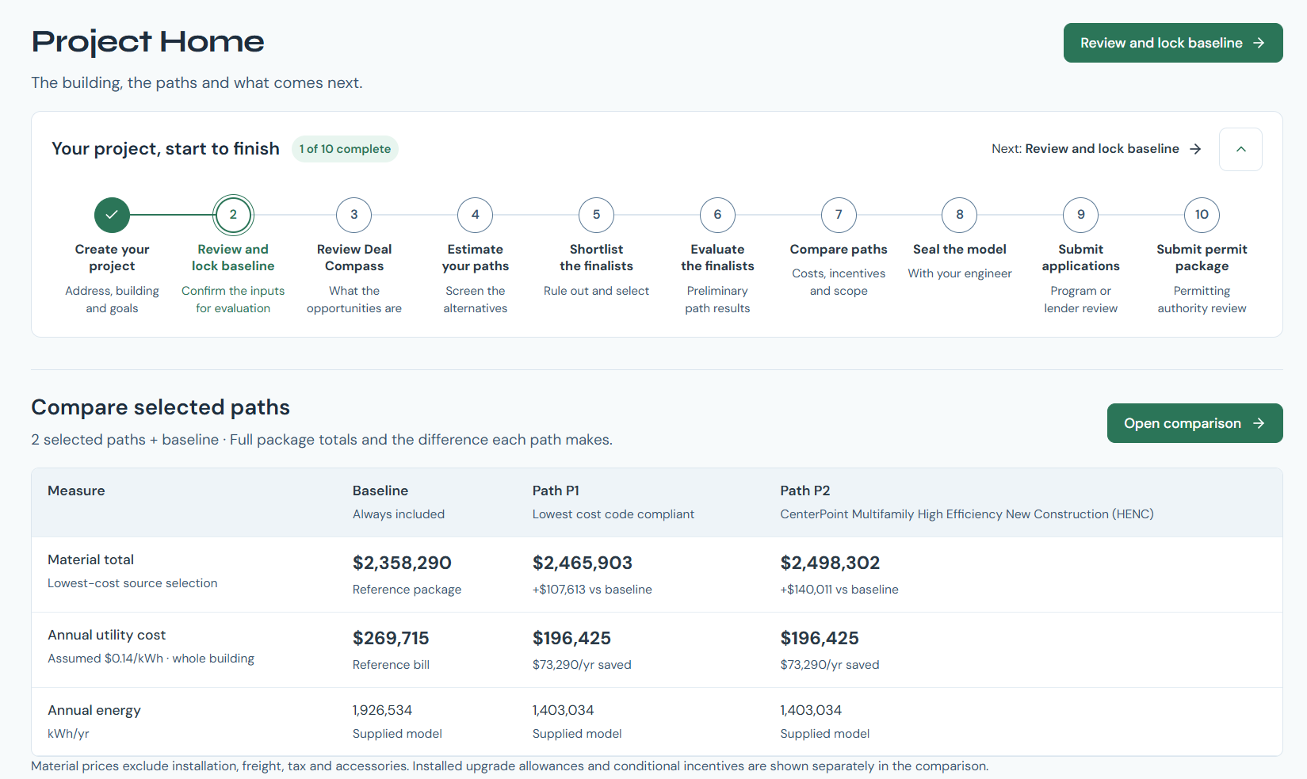The width and height of the screenshot is (1307, 779).
Task: Click baseline utility cost $269,715
Action: tap(391, 638)
